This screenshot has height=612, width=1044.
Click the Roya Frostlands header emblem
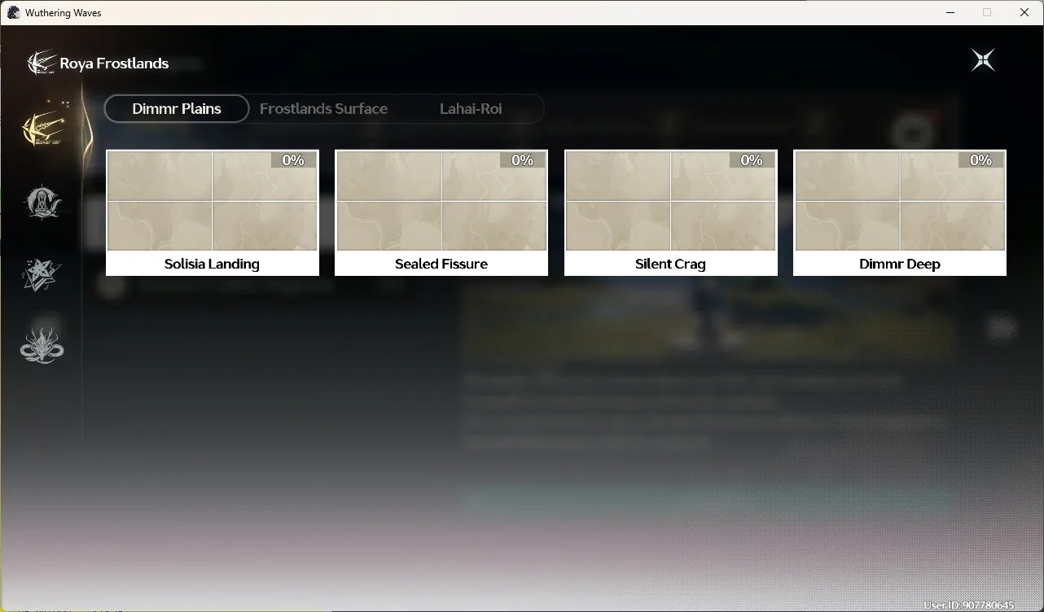pyautogui.click(x=41, y=63)
